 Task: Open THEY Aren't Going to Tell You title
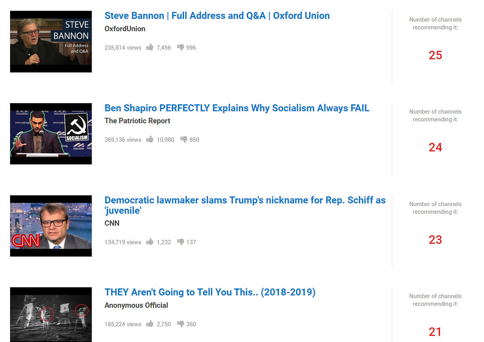[210, 292]
